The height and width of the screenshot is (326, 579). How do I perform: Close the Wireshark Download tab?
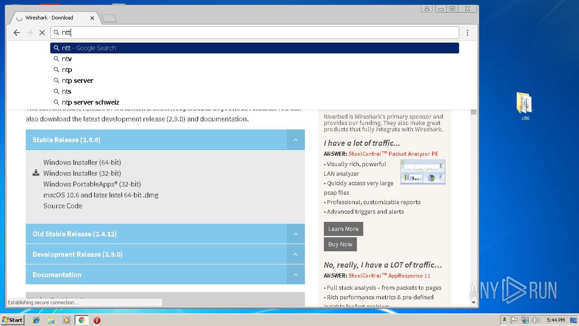point(92,18)
